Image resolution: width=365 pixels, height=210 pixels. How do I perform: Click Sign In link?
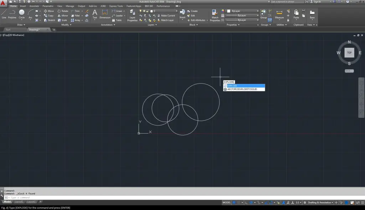click(317, 2)
